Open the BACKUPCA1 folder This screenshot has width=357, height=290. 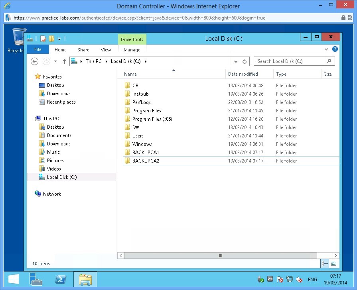(148, 152)
